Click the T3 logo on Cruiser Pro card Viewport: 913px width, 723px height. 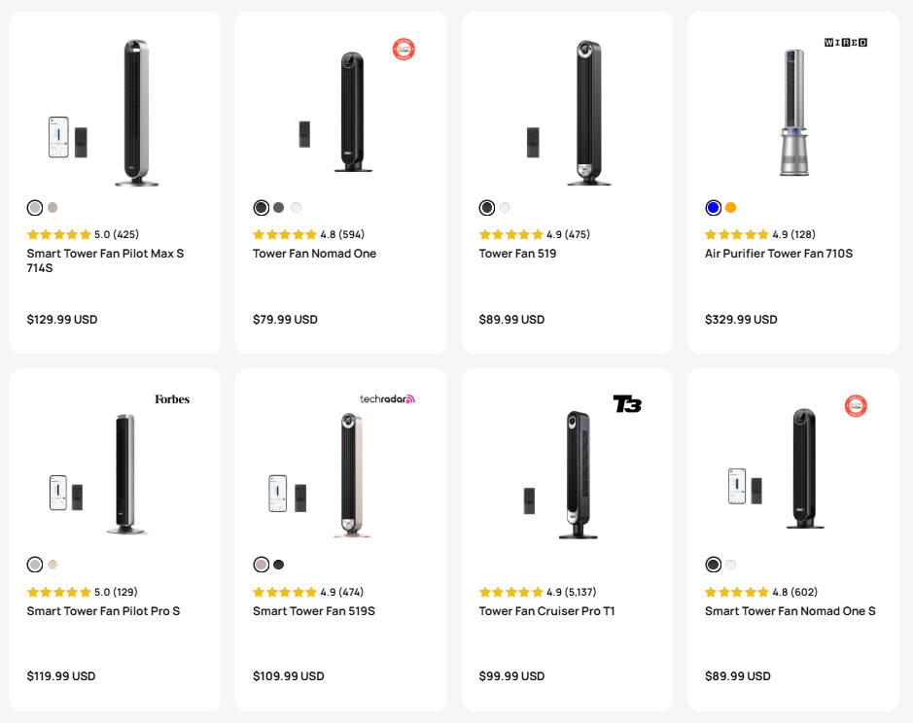click(x=627, y=404)
